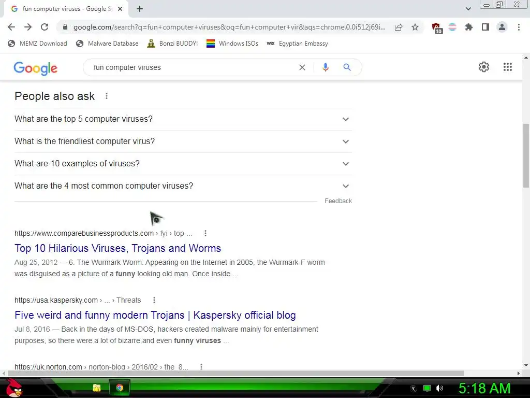This screenshot has width=530, height=398.
Task: Click the Chrome taskbar button
Action: coord(120,388)
